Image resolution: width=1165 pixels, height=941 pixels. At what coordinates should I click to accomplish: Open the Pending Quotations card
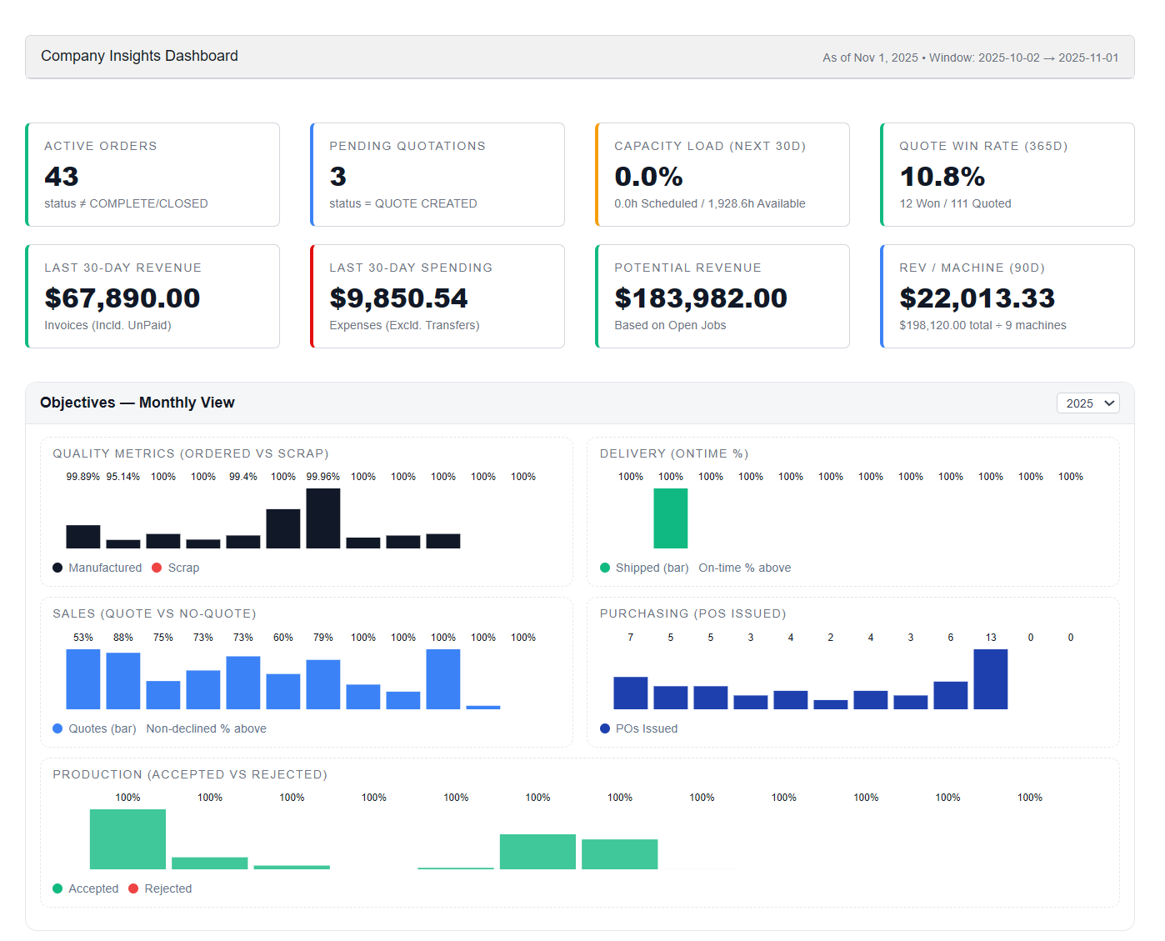[x=438, y=175]
